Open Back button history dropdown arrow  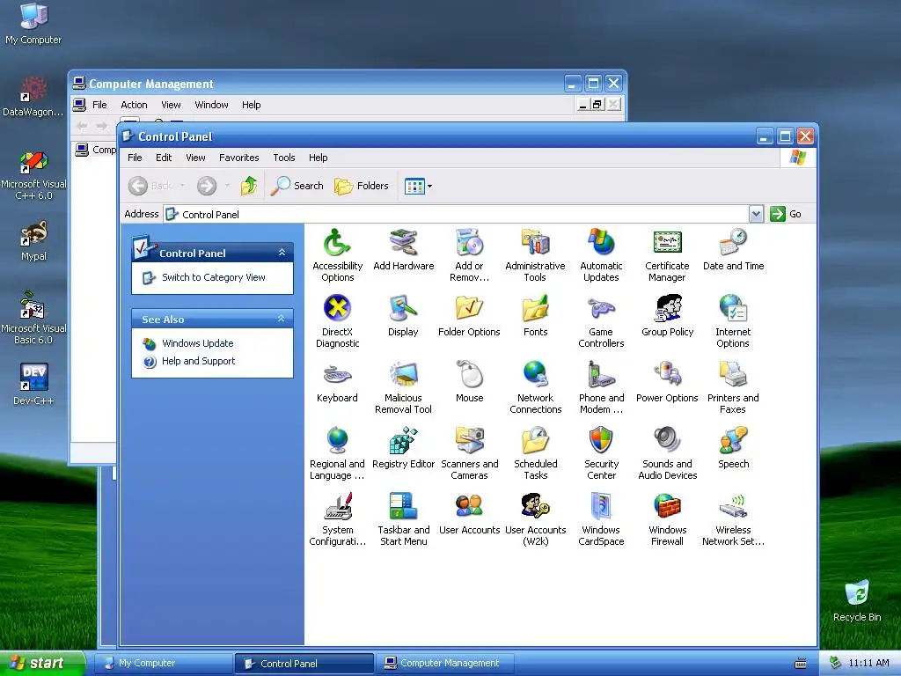click(x=182, y=186)
